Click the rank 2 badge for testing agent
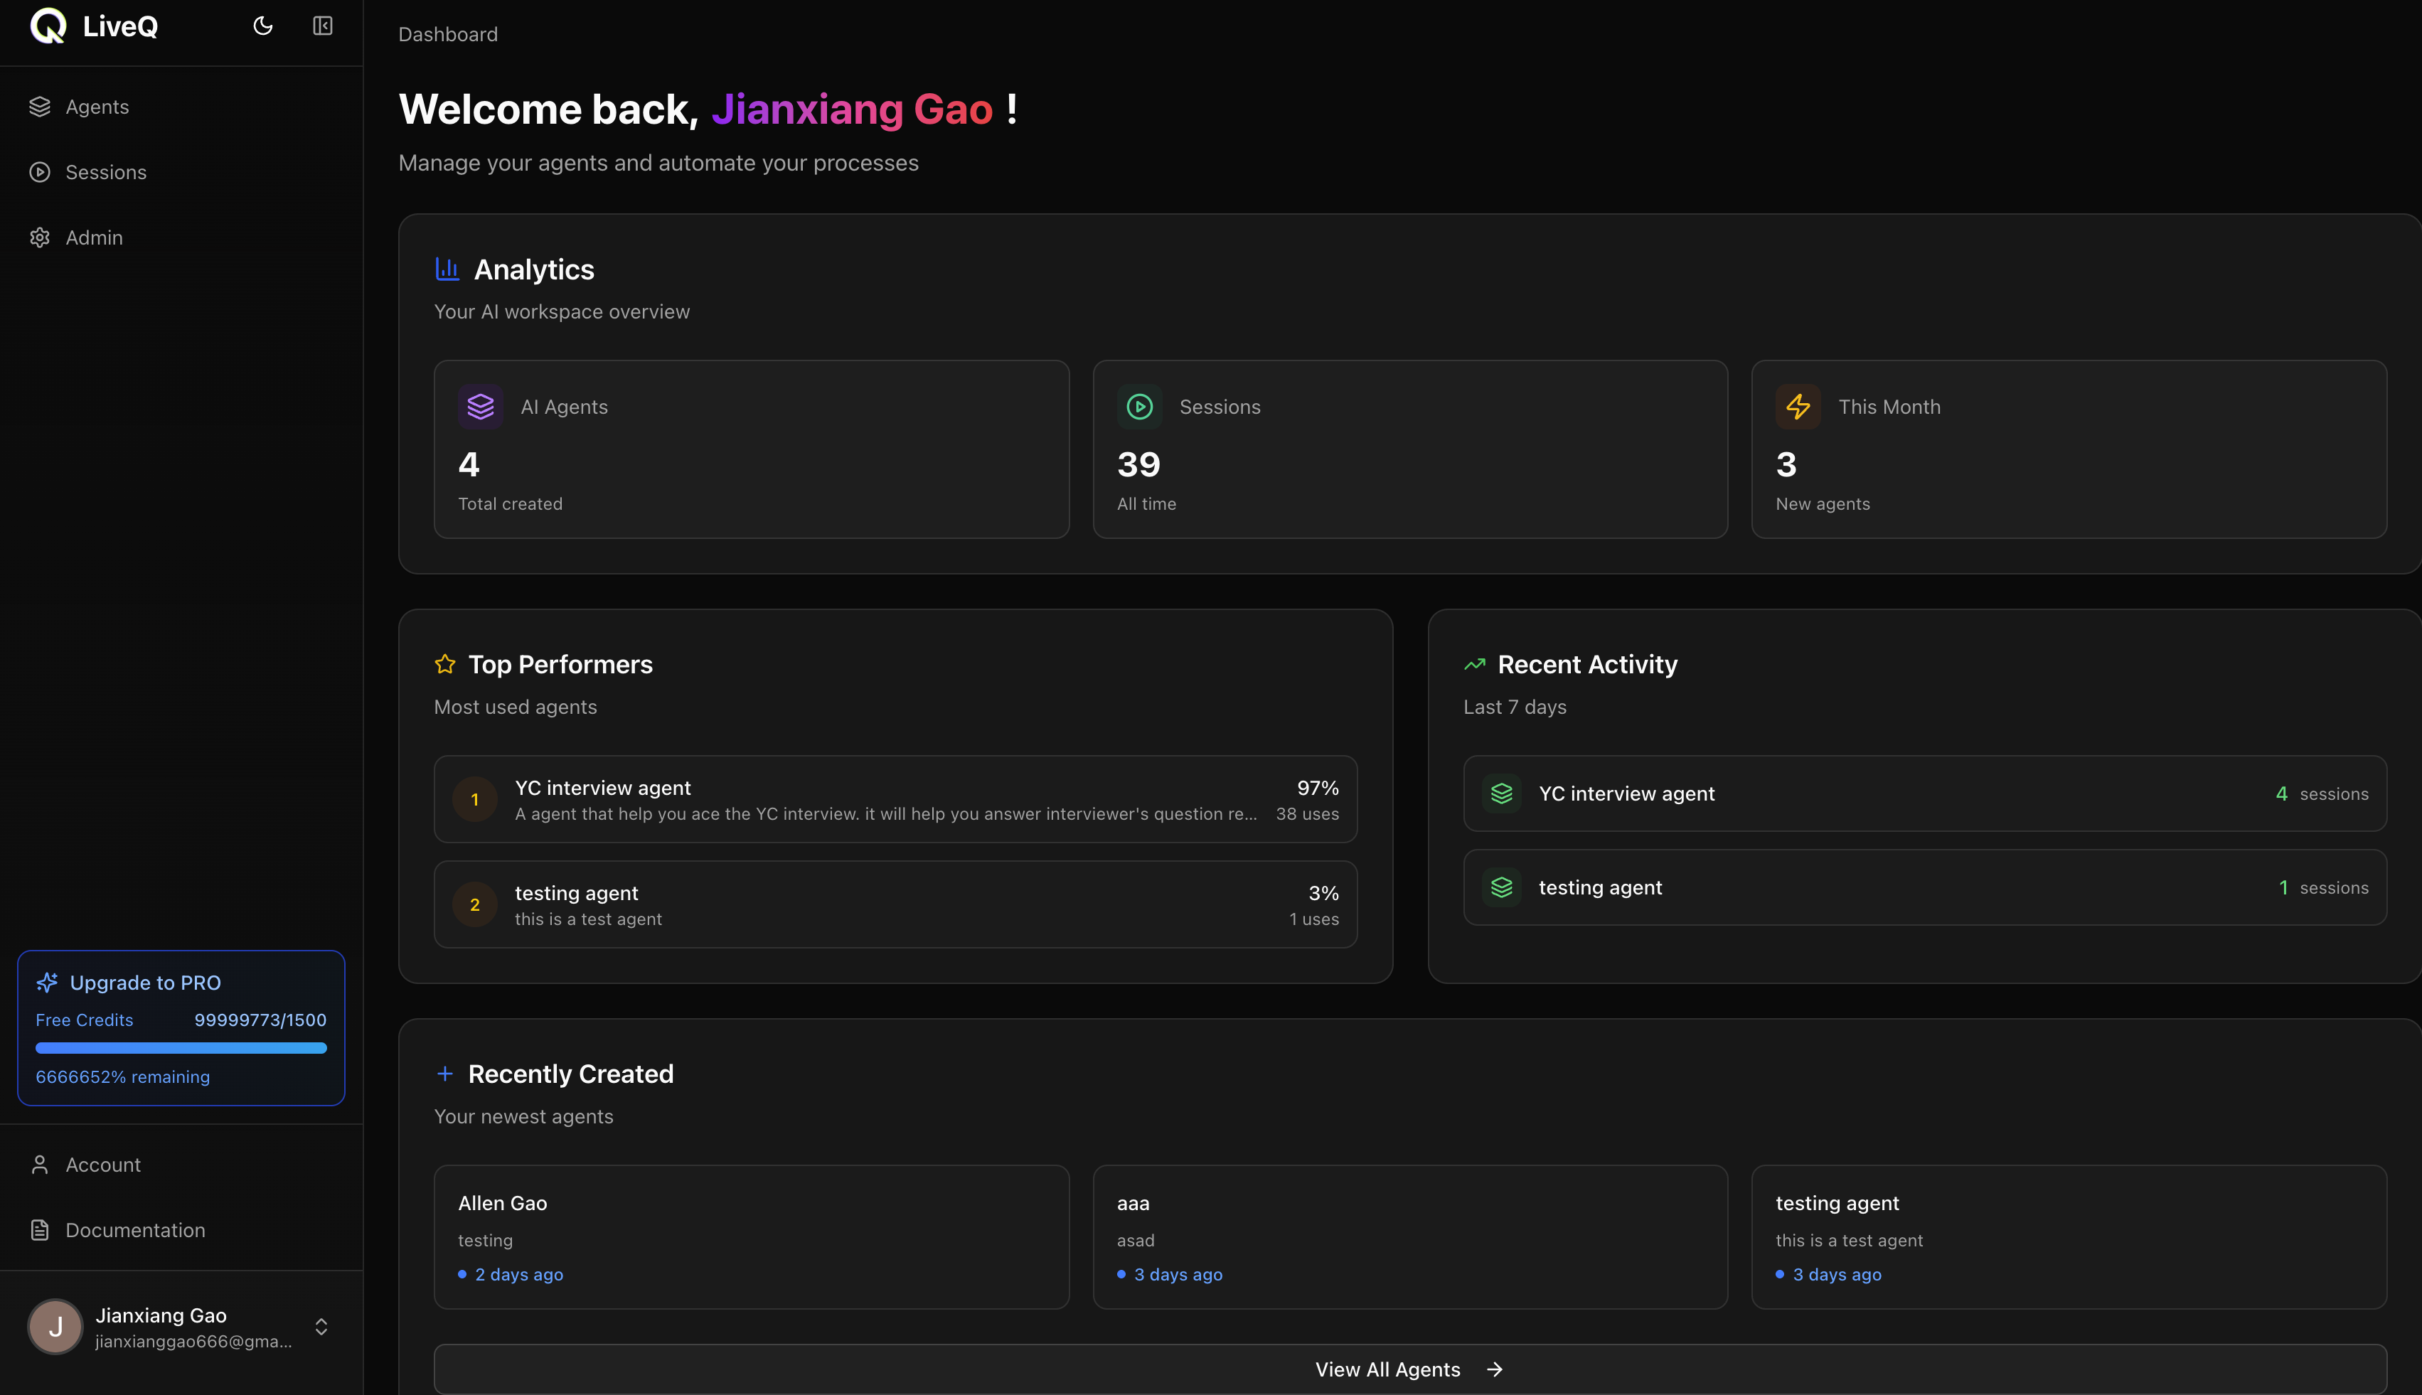Image resolution: width=2422 pixels, height=1395 pixels. [x=475, y=904]
